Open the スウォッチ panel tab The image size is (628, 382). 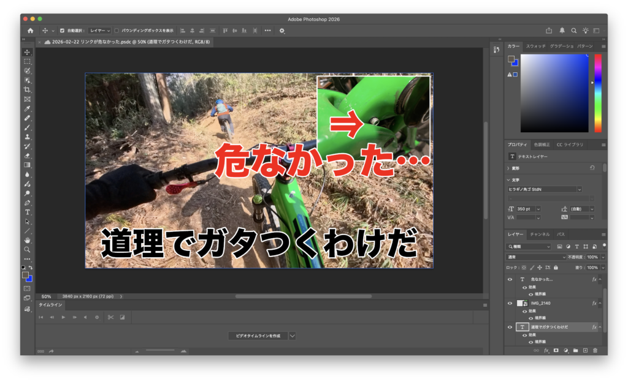pos(535,46)
